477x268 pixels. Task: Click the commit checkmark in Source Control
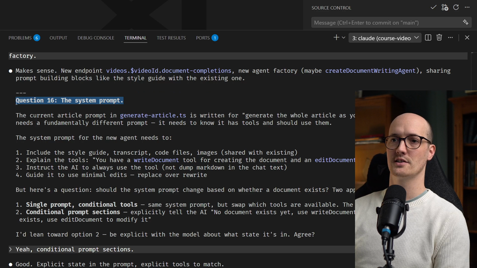point(433,7)
